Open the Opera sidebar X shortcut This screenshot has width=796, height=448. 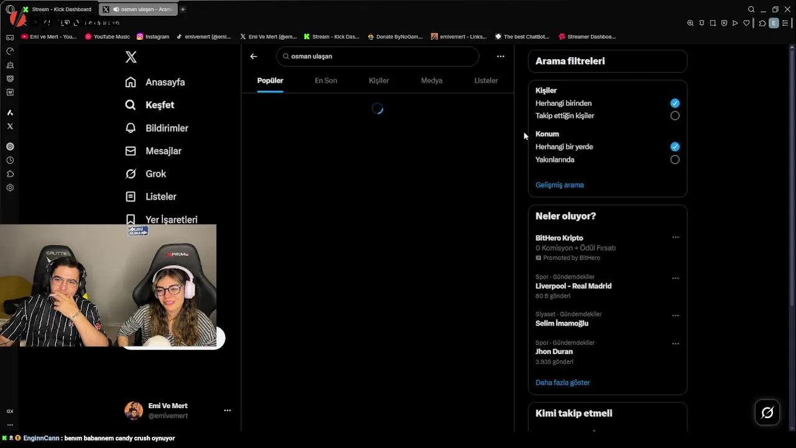[x=10, y=126]
